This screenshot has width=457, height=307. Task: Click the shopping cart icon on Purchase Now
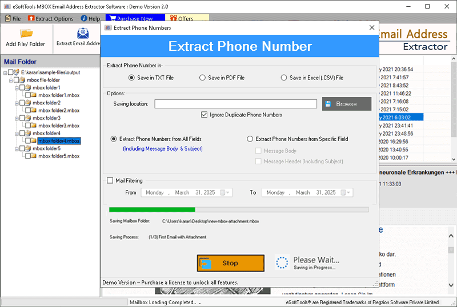(113, 18)
